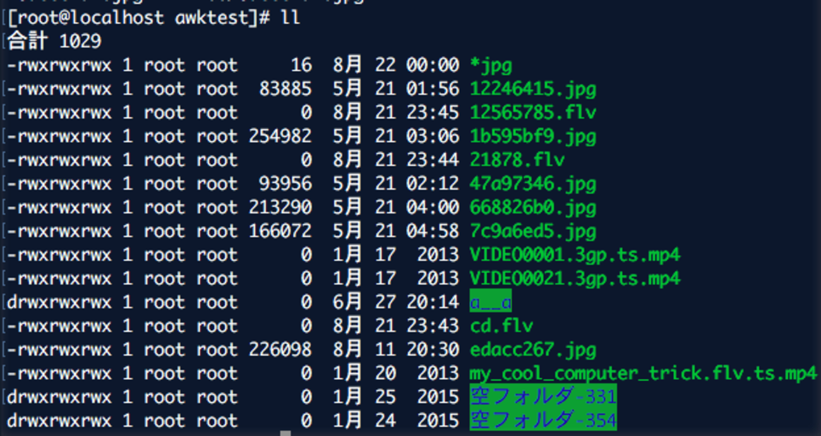Click the time 02:12

pyautogui.click(x=433, y=184)
